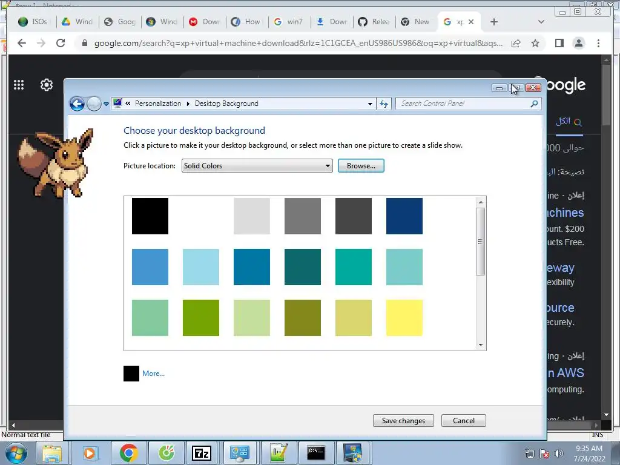Image resolution: width=620 pixels, height=465 pixels.
Task: Open the New tab in Chrome
Action: click(416, 22)
